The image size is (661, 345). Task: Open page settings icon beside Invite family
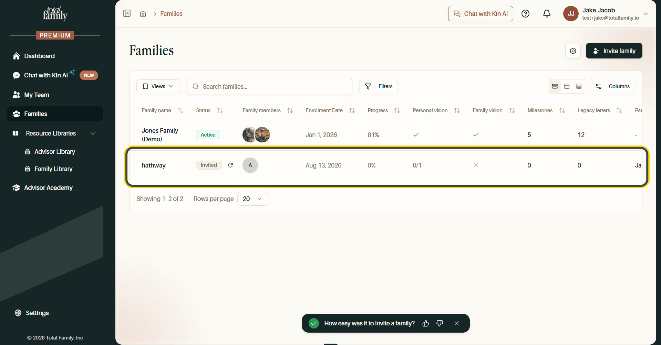[573, 51]
